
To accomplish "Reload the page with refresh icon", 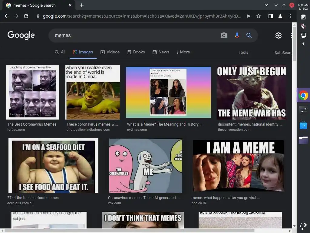I will point(26,16).
